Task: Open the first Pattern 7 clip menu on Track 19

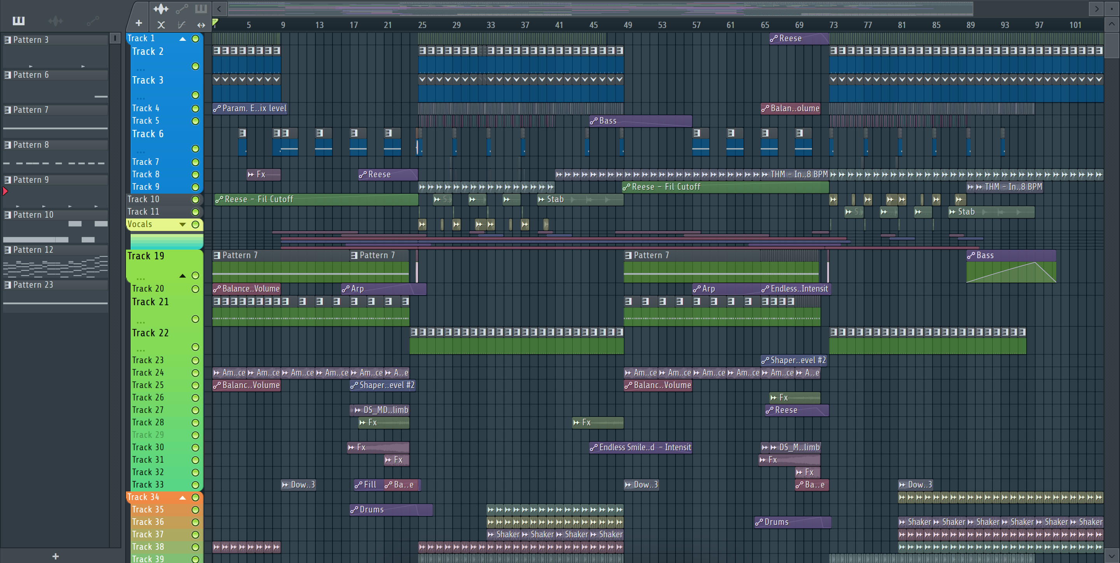Action: (x=217, y=255)
